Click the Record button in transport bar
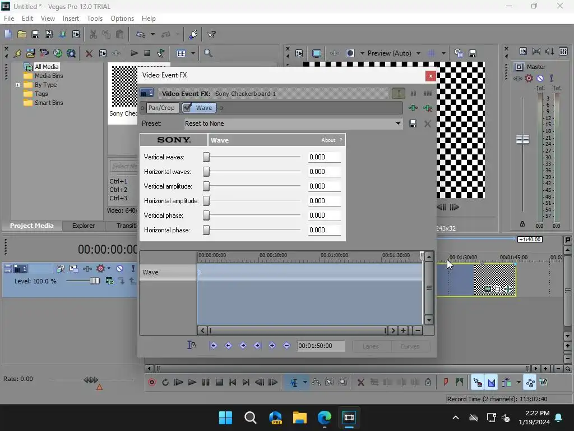The width and height of the screenshot is (574, 431). (151, 382)
